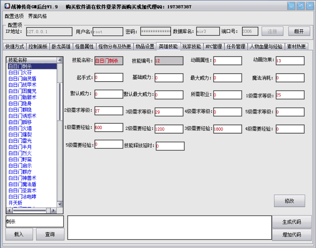The image size is (316, 248).
Task: Click the large code output text area
Action: (x=169, y=228)
